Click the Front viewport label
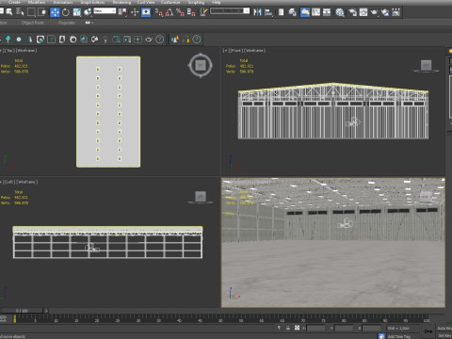 click(x=236, y=51)
